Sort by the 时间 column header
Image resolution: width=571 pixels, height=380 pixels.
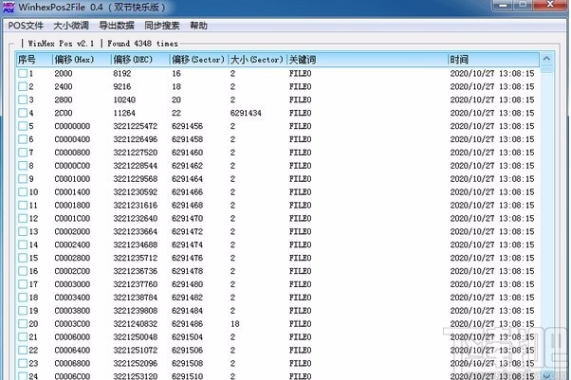[493, 60]
